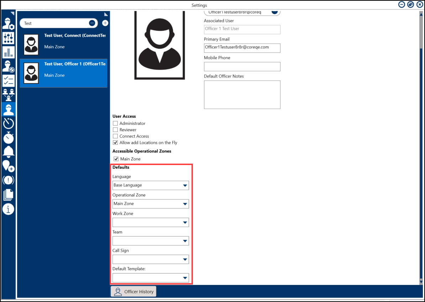
Task: Open the documents/copy pages sidebar icon
Action: [8, 195]
